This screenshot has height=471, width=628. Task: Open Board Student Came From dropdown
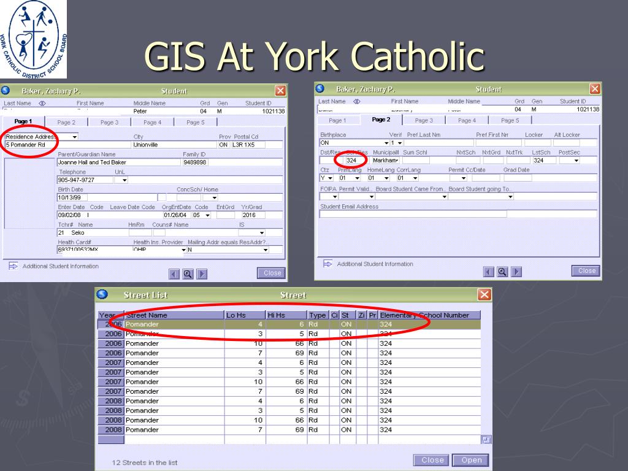[444, 197]
